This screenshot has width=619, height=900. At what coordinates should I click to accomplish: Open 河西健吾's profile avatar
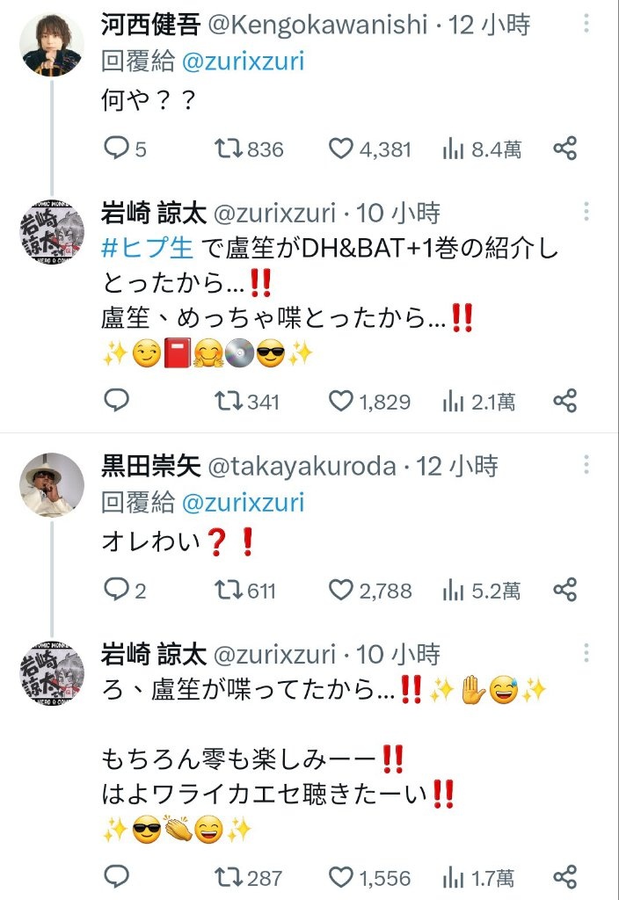pyautogui.click(x=52, y=44)
